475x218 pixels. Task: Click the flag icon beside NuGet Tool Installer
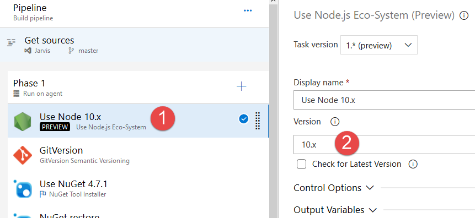coord(42,194)
